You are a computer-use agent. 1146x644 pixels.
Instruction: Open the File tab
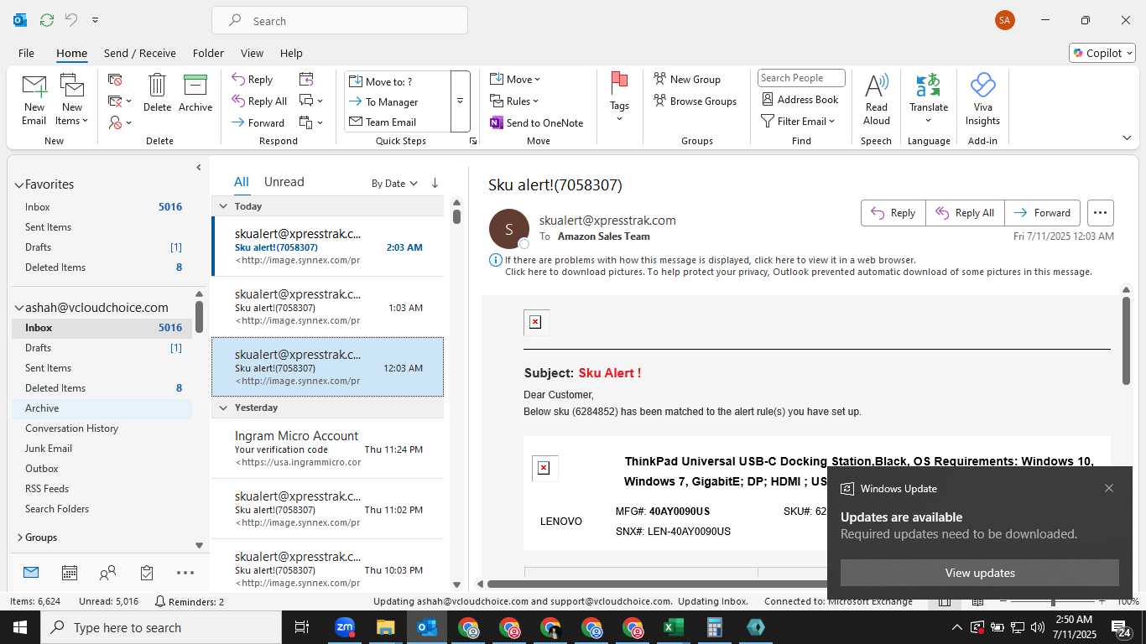[26, 53]
